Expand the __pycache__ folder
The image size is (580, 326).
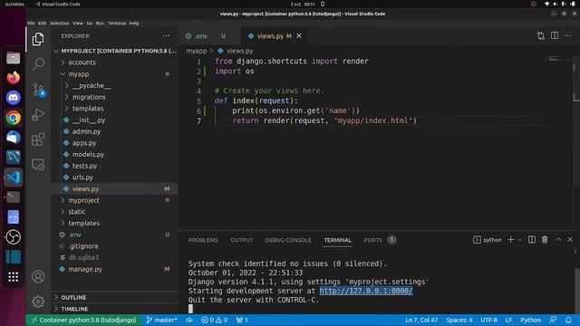pos(115,85)
